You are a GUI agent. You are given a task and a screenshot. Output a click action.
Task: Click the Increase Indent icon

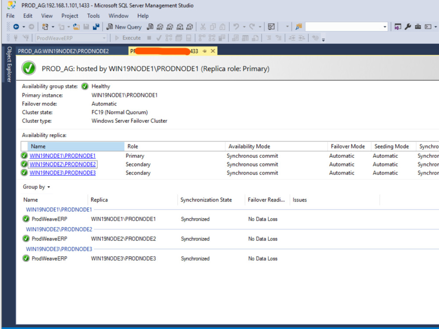tap(302, 38)
